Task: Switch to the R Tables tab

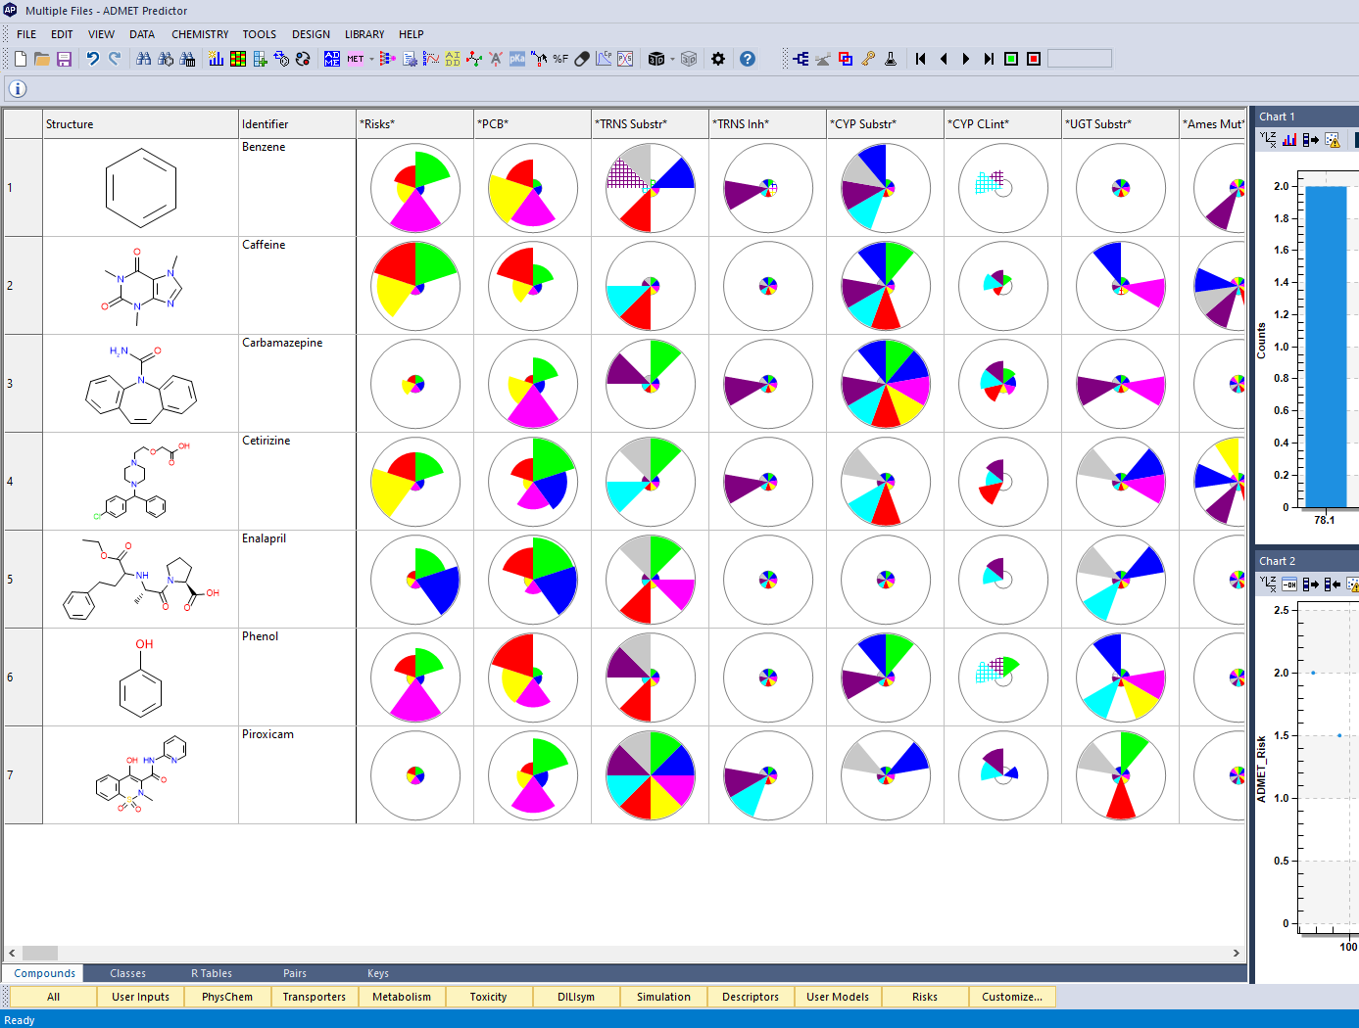Action: 212,973
